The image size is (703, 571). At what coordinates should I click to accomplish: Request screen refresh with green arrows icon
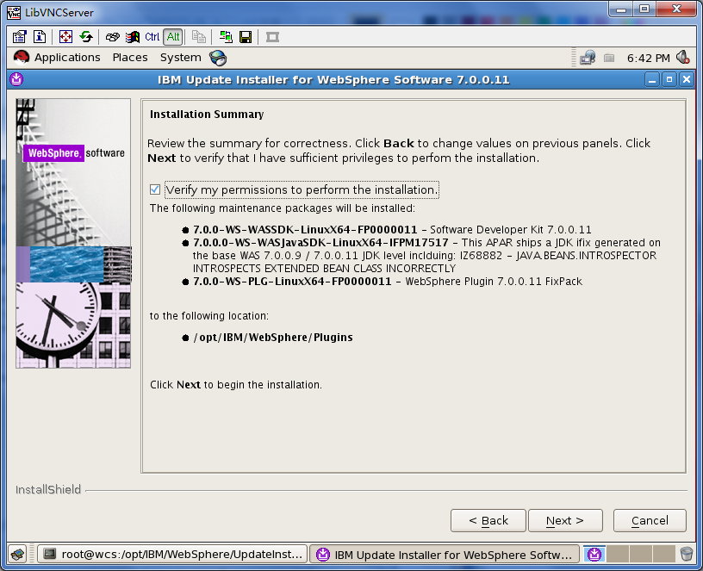[86, 37]
